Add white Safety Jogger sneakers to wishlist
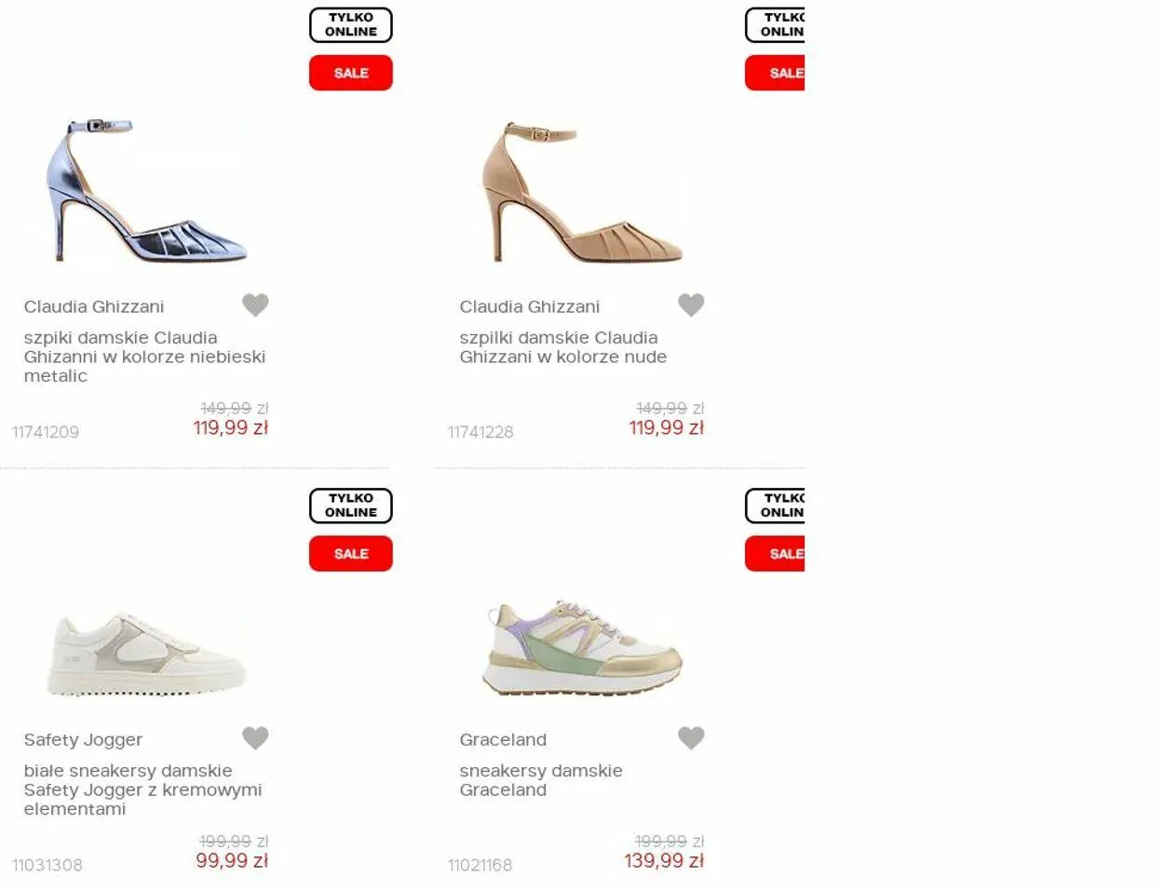This screenshot has width=1164, height=890. pos(255,737)
